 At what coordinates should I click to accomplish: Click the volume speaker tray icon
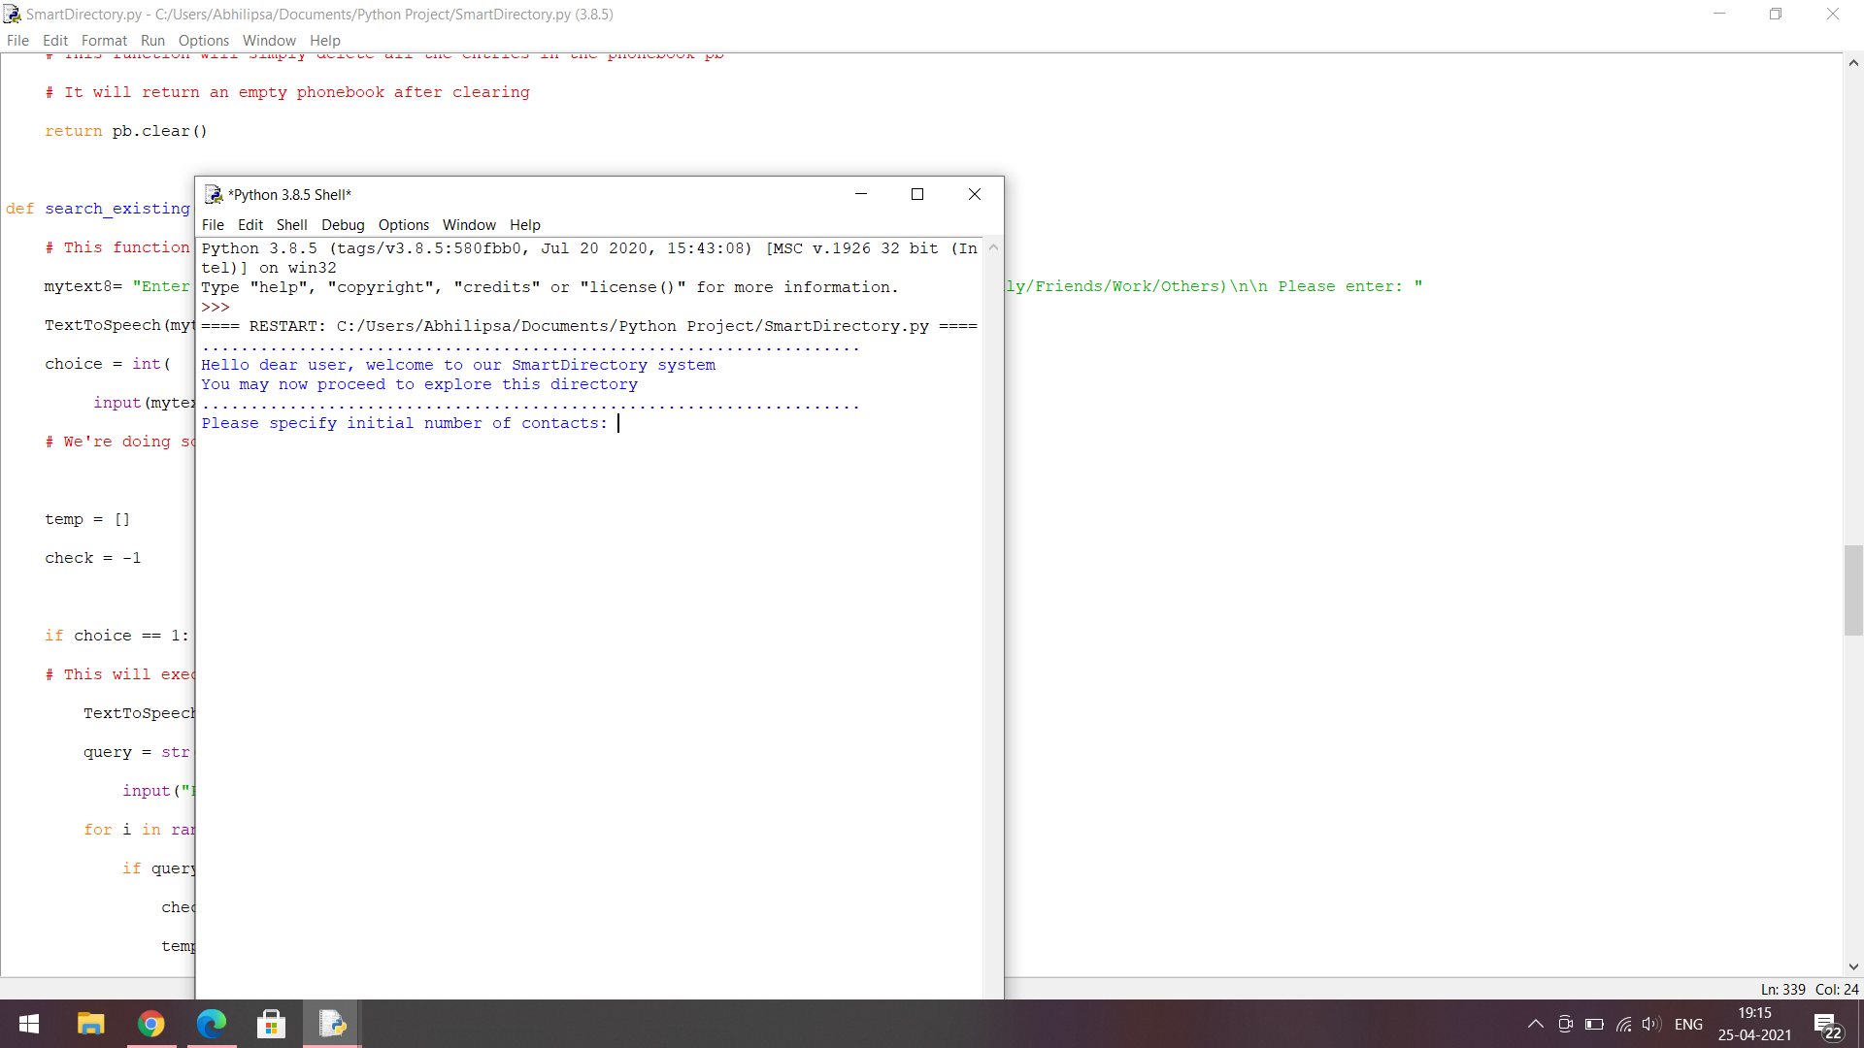pos(1650,1024)
